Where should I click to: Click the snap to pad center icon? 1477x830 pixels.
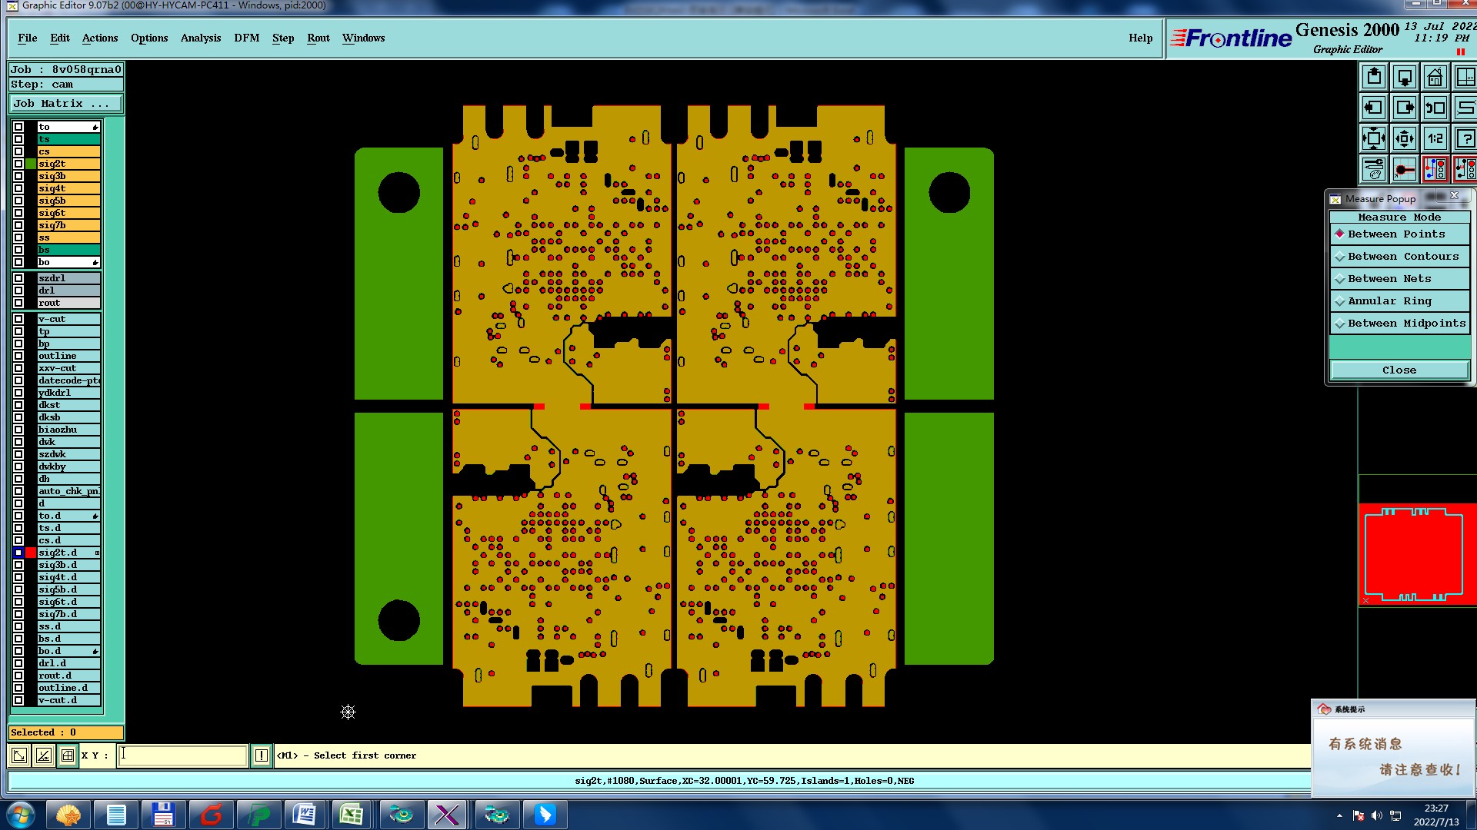click(x=1405, y=170)
